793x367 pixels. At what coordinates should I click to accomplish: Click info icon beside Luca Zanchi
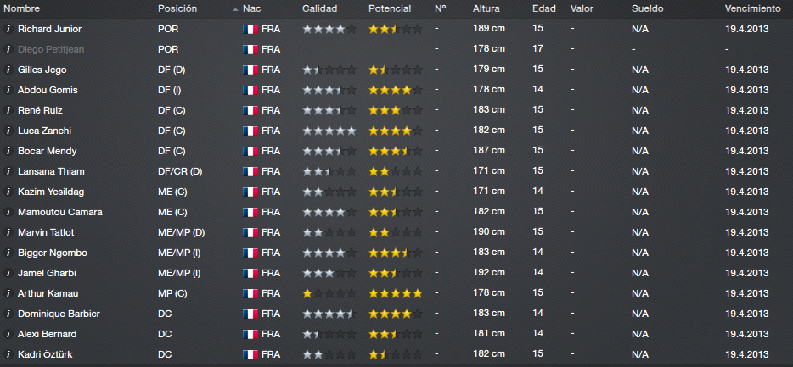[8, 131]
